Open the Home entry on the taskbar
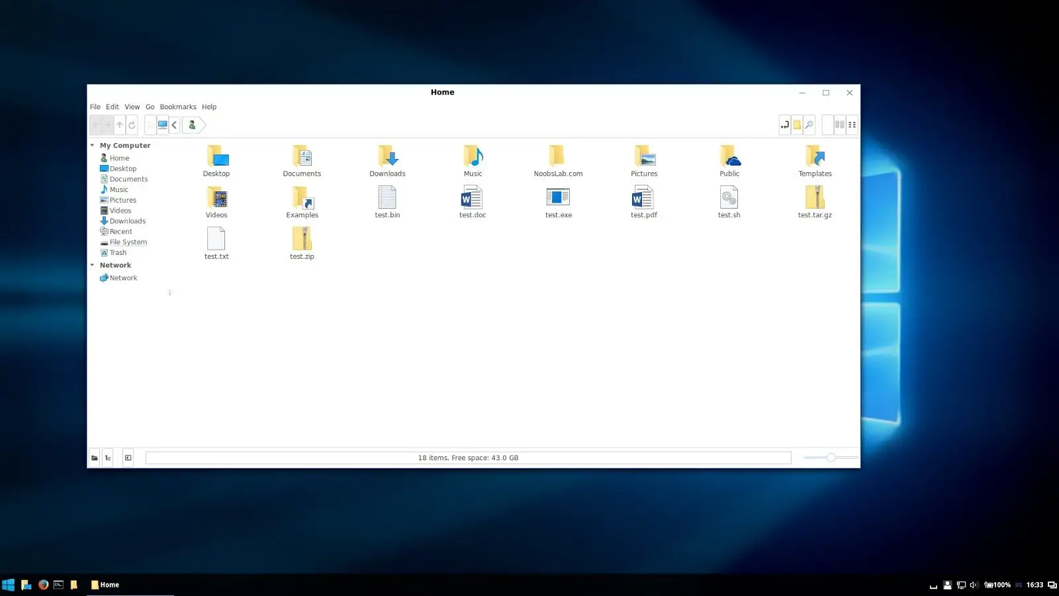1059x596 pixels. 105,585
